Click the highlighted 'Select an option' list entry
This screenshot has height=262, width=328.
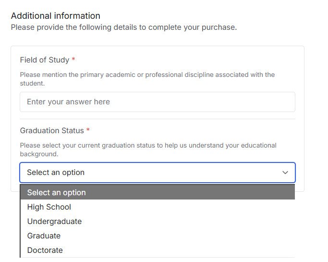point(56,193)
